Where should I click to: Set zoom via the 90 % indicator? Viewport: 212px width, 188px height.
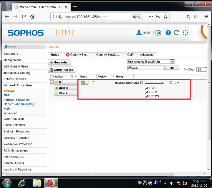click(x=136, y=16)
